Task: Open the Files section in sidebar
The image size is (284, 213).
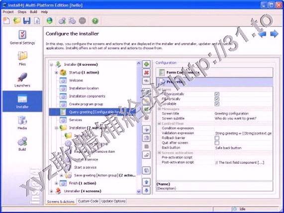Action: tap(22, 58)
